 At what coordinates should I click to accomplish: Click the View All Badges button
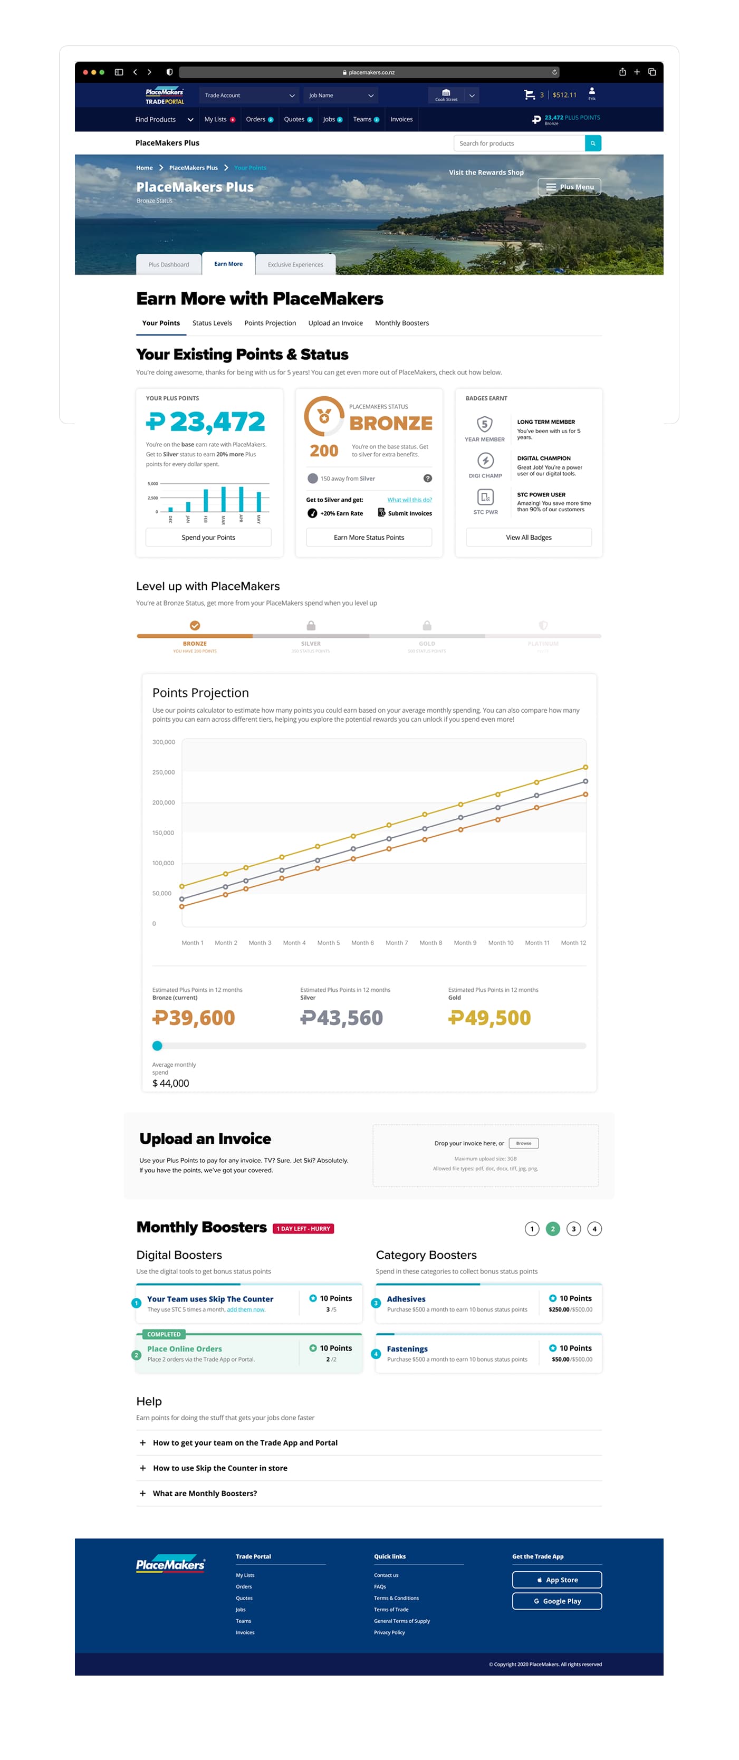pyautogui.click(x=529, y=538)
